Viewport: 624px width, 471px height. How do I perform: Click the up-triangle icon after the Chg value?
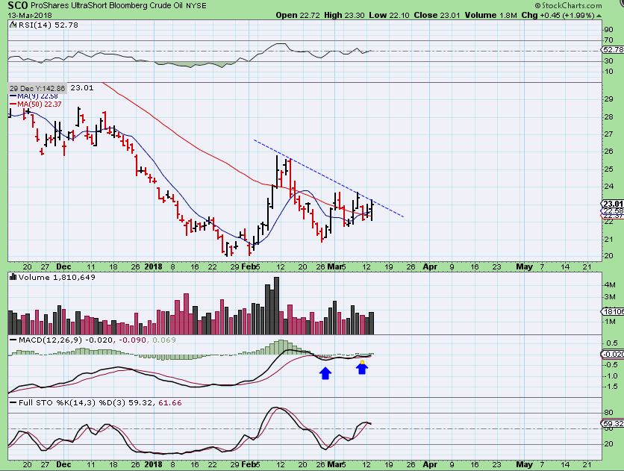coord(599,16)
